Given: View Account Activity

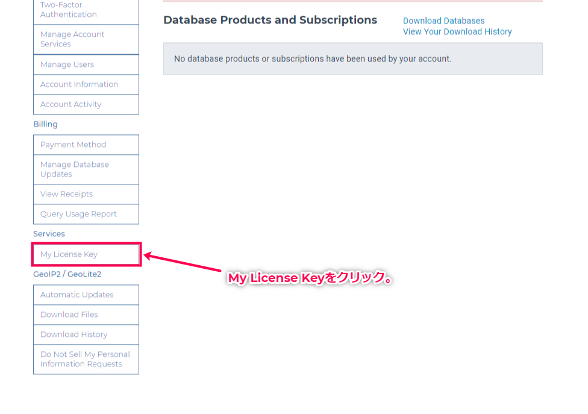Looking at the screenshot, I should pyautogui.click(x=86, y=104).
